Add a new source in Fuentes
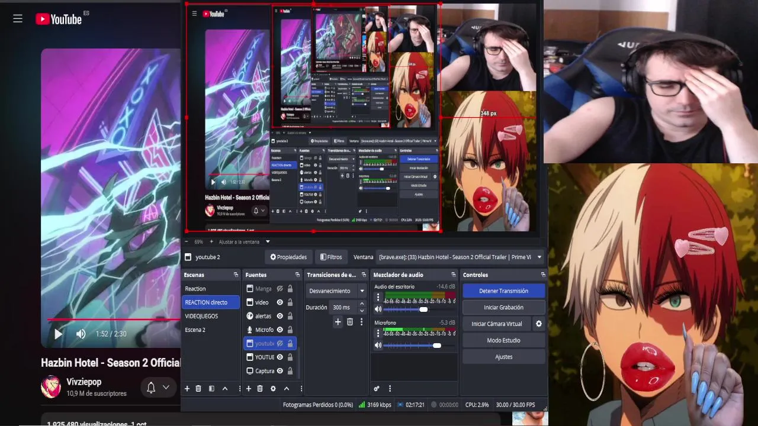758x426 pixels. click(249, 389)
